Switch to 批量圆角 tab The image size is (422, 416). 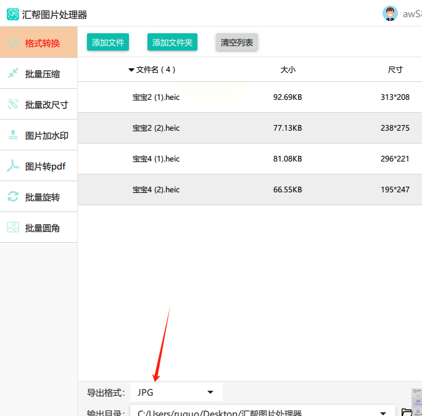[39, 227]
